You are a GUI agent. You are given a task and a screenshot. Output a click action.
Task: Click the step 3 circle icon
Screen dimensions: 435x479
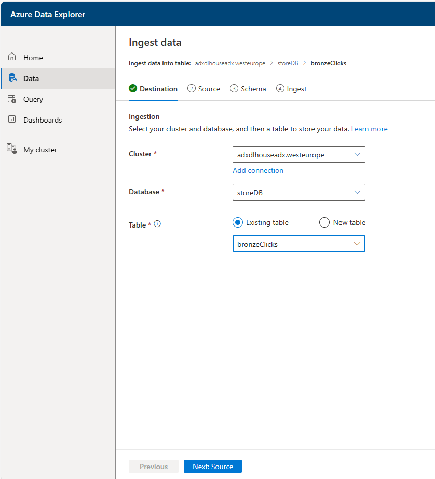click(x=234, y=89)
